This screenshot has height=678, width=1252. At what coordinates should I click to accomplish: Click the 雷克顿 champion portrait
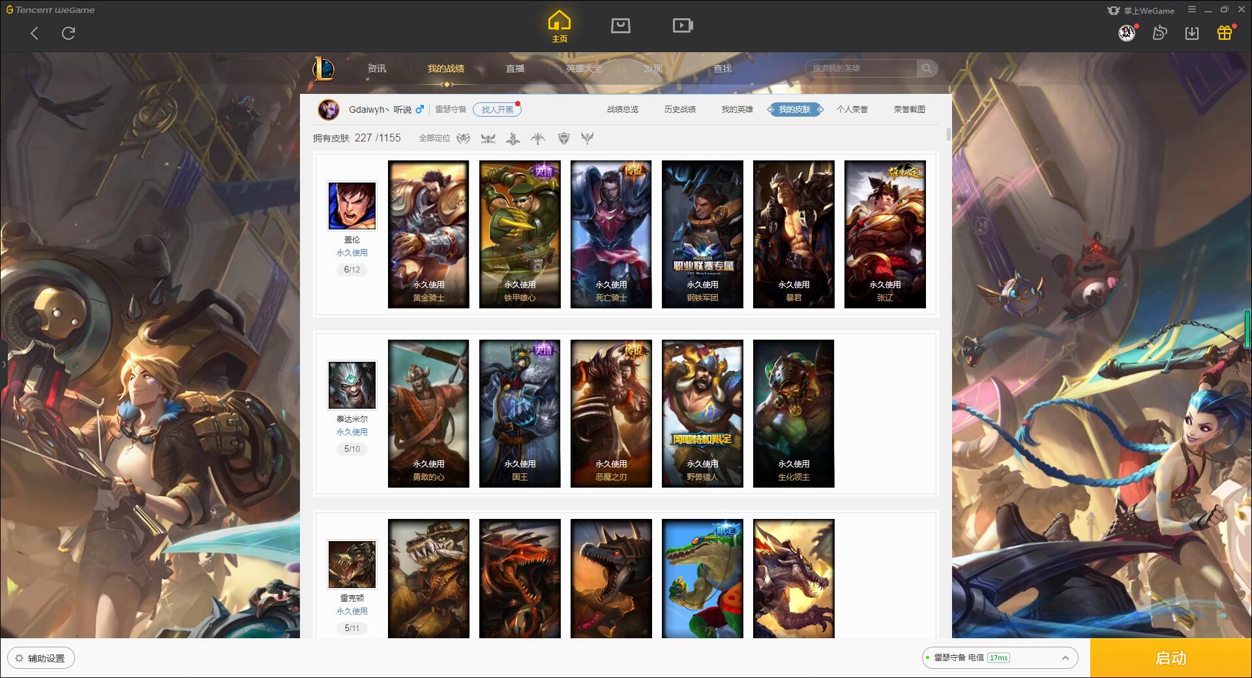point(352,565)
